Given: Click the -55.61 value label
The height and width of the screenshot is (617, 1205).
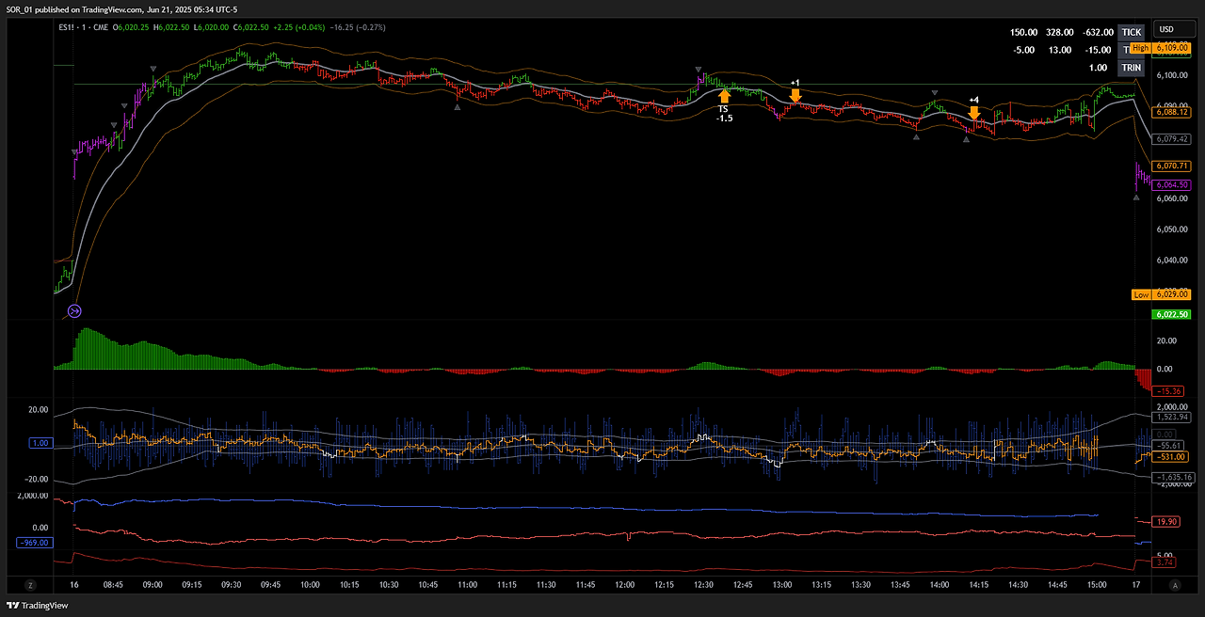Looking at the screenshot, I should click(x=1168, y=445).
